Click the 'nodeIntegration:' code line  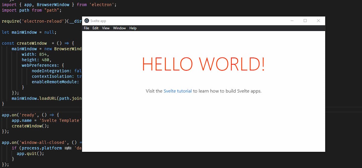pos(57,71)
